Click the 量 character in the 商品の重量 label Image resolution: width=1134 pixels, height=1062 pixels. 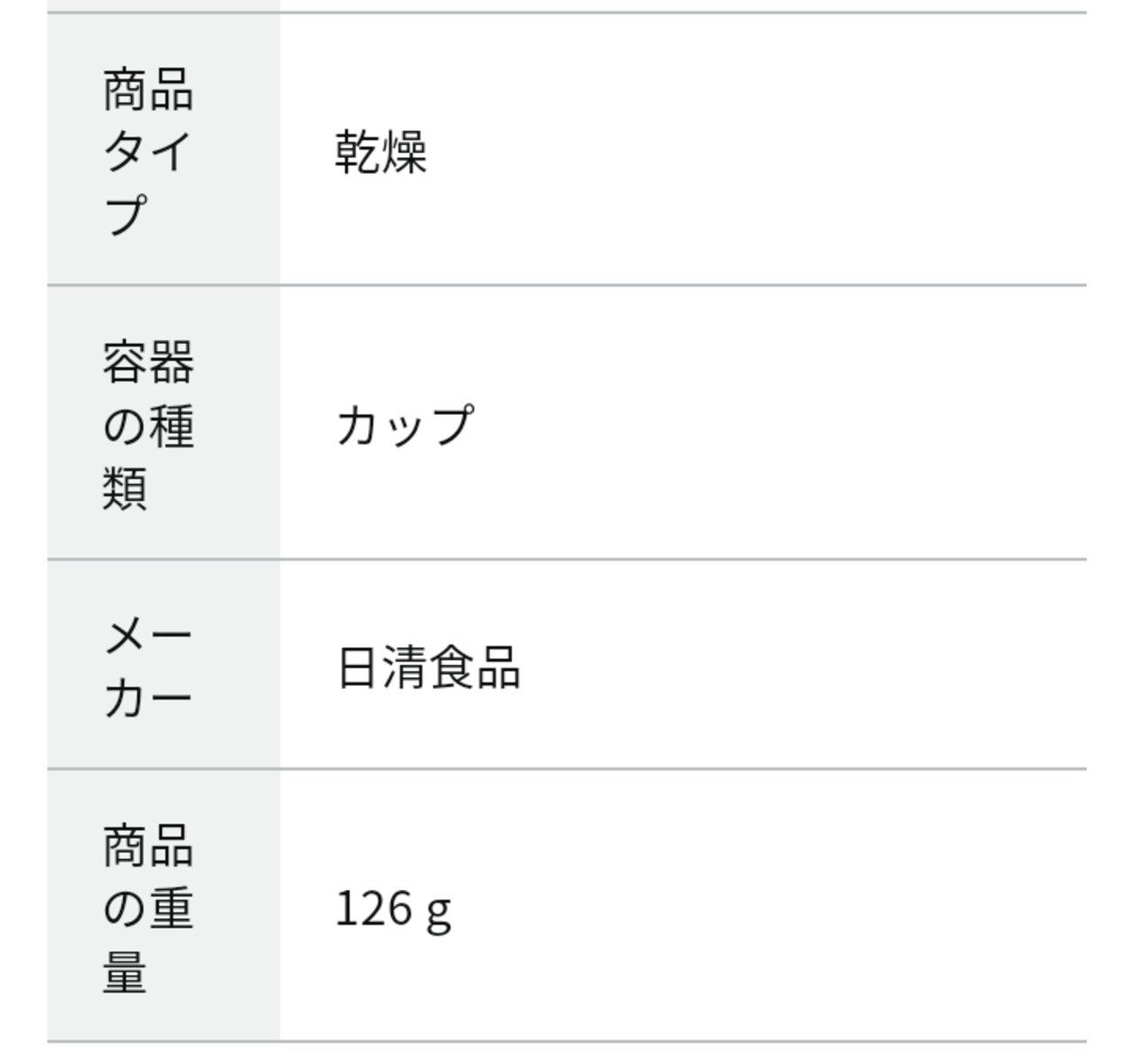pos(124,972)
